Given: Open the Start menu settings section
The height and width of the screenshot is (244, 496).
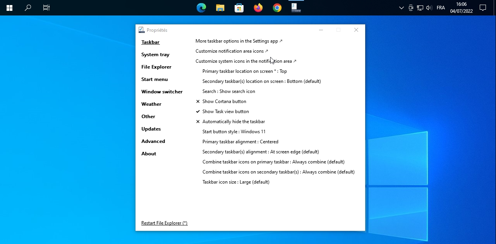Looking at the screenshot, I should point(154,79).
